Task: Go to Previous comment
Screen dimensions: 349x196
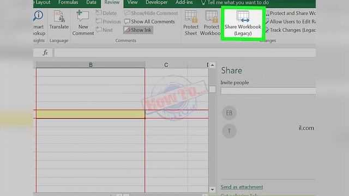Action: tap(108, 22)
